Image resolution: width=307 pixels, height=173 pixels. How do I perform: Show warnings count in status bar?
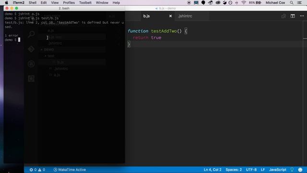point(42,170)
